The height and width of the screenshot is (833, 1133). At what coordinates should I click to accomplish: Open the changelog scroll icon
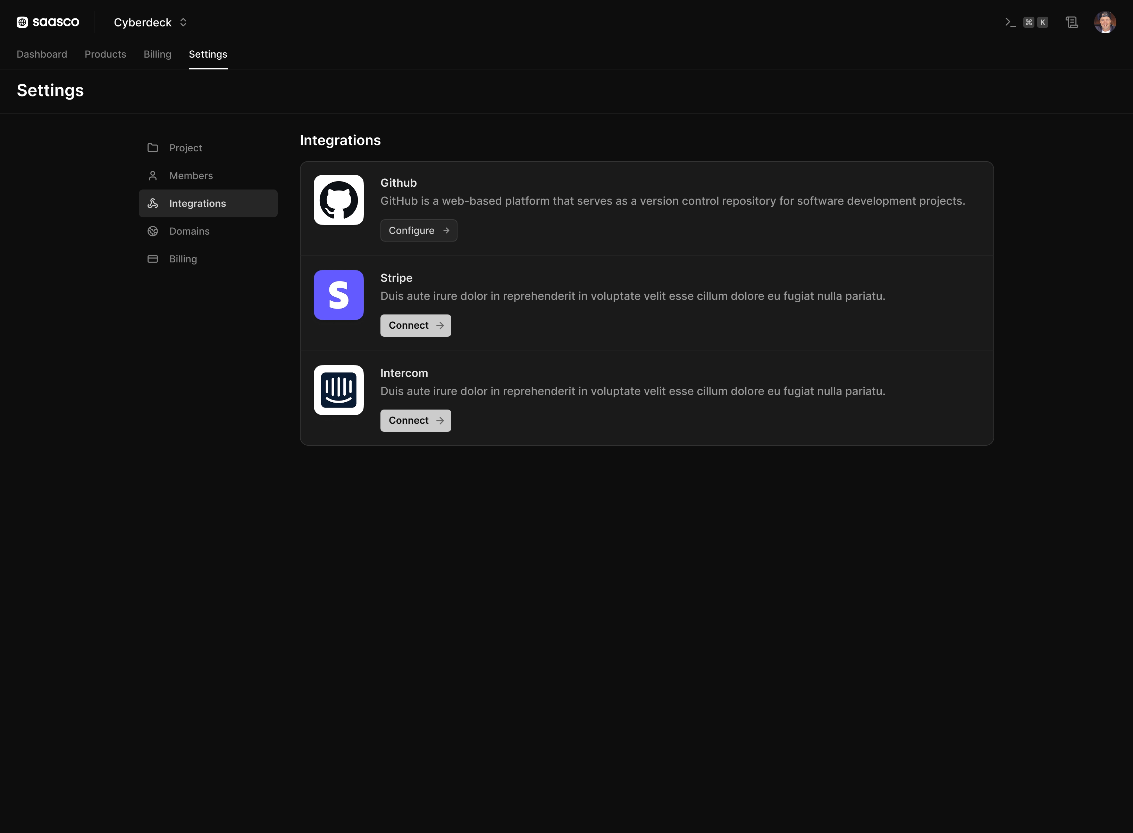click(1072, 22)
